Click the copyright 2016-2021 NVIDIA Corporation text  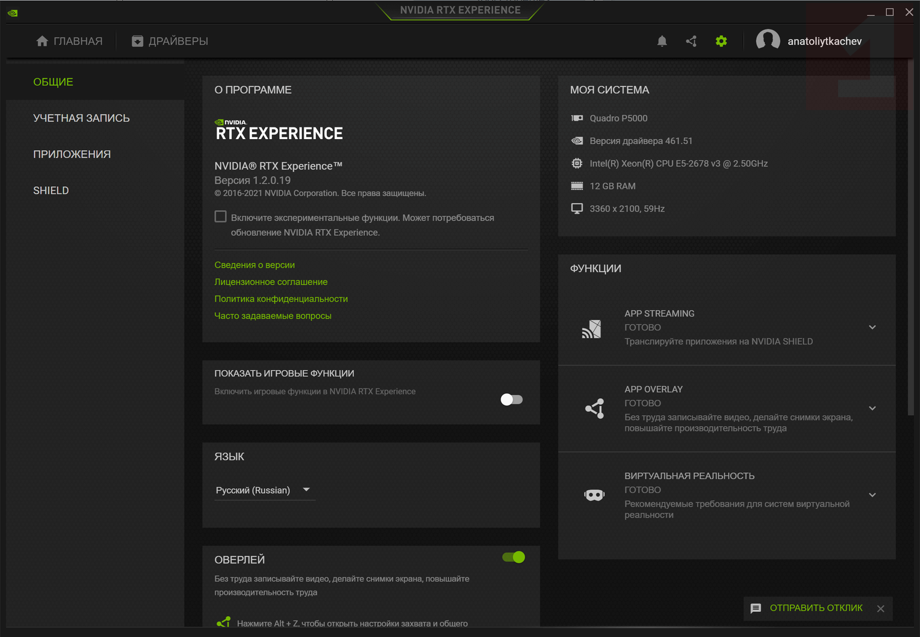pos(320,194)
